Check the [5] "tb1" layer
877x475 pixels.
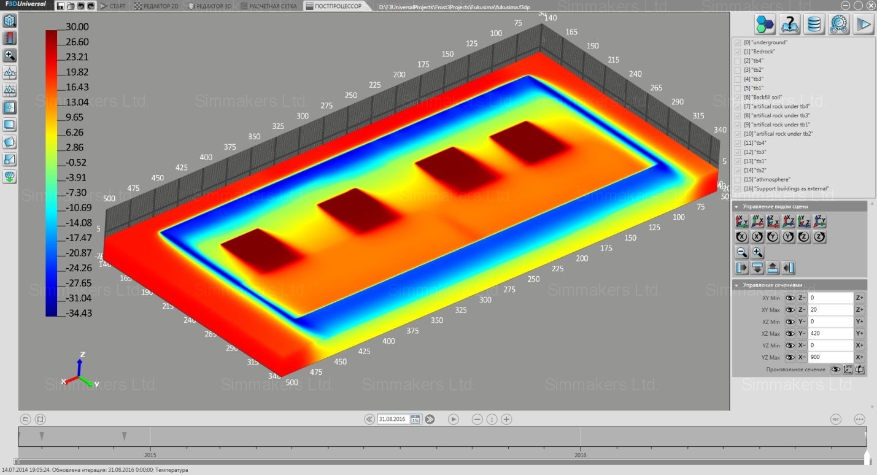(738, 88)
